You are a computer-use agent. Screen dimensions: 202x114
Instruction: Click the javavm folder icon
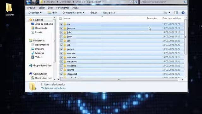(x=65, y=28)
